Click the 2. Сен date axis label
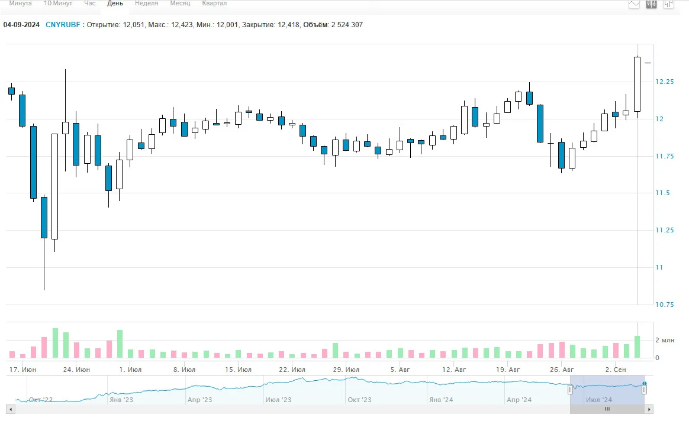The image size is (689, 421). pos(616,370)
